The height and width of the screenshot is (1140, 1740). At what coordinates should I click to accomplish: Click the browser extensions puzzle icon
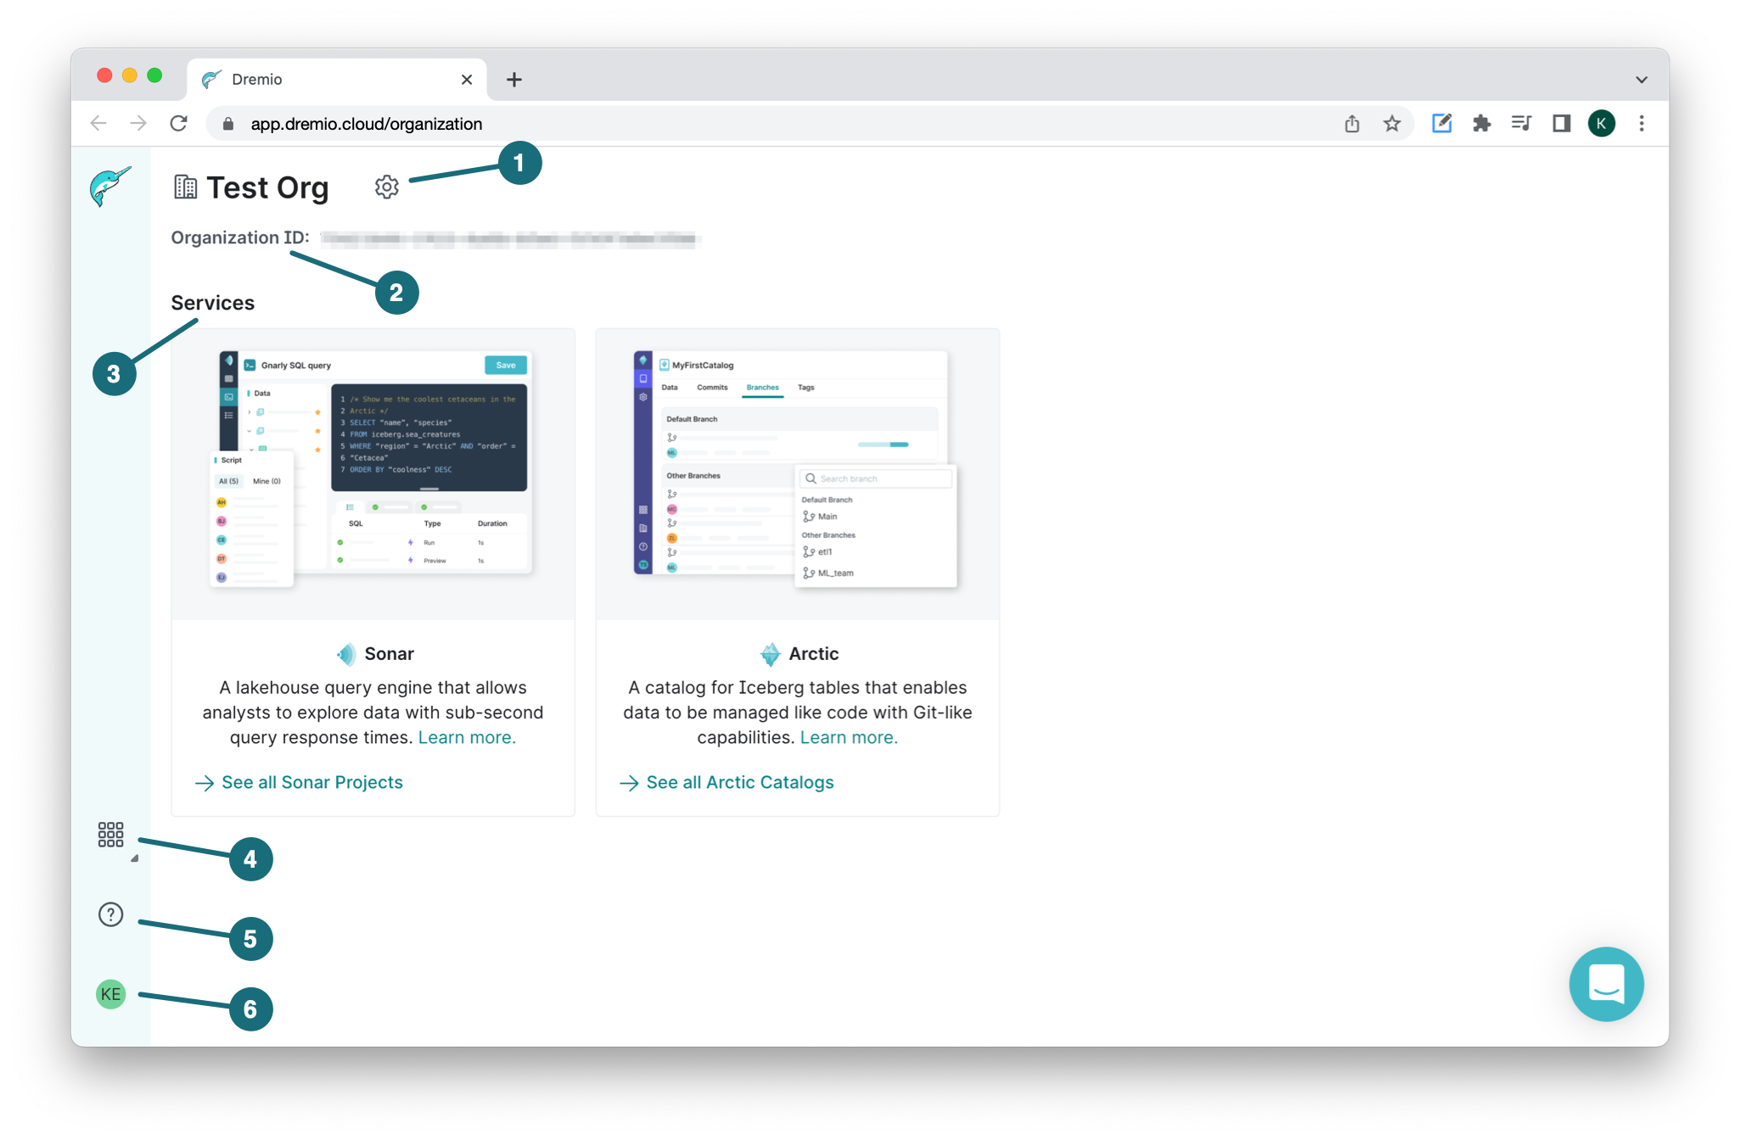pos(1482,123)
